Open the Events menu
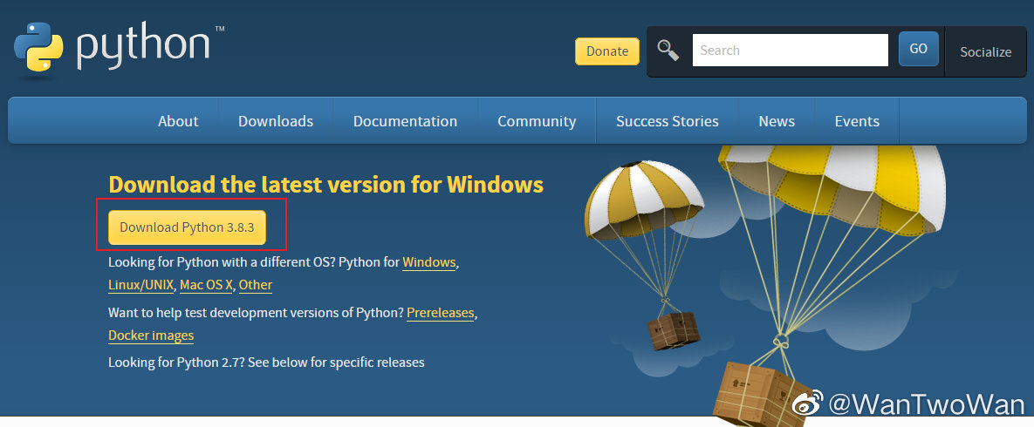 click(x=857, y=121)
